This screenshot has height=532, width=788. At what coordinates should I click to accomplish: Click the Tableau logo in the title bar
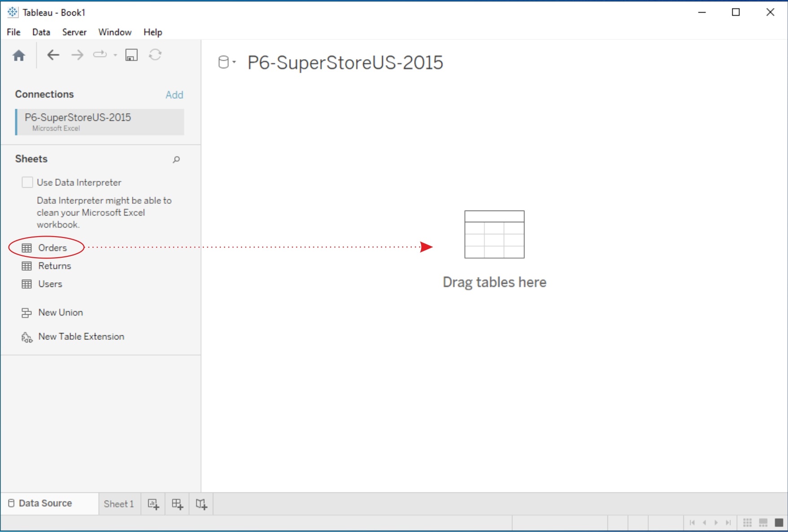pos(13,12)
